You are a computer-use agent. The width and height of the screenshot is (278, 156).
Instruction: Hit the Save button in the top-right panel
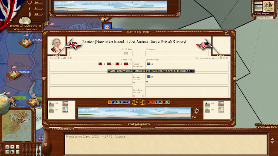[x=258, y=10]
